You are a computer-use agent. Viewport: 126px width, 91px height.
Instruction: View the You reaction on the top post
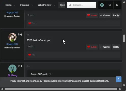tap(33, 23)
